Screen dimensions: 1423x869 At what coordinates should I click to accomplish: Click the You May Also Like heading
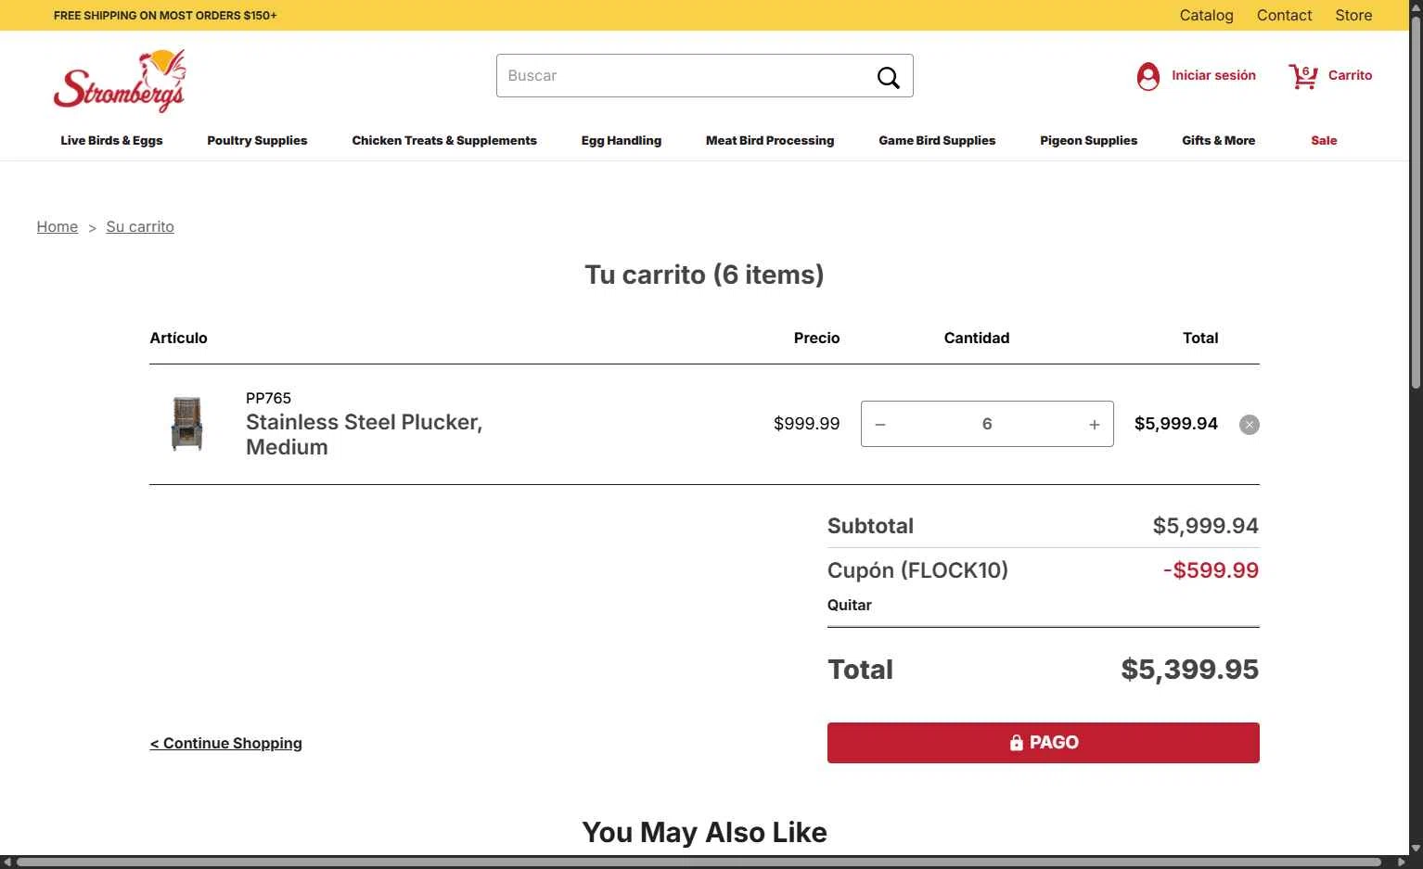[x=705, y=833]
